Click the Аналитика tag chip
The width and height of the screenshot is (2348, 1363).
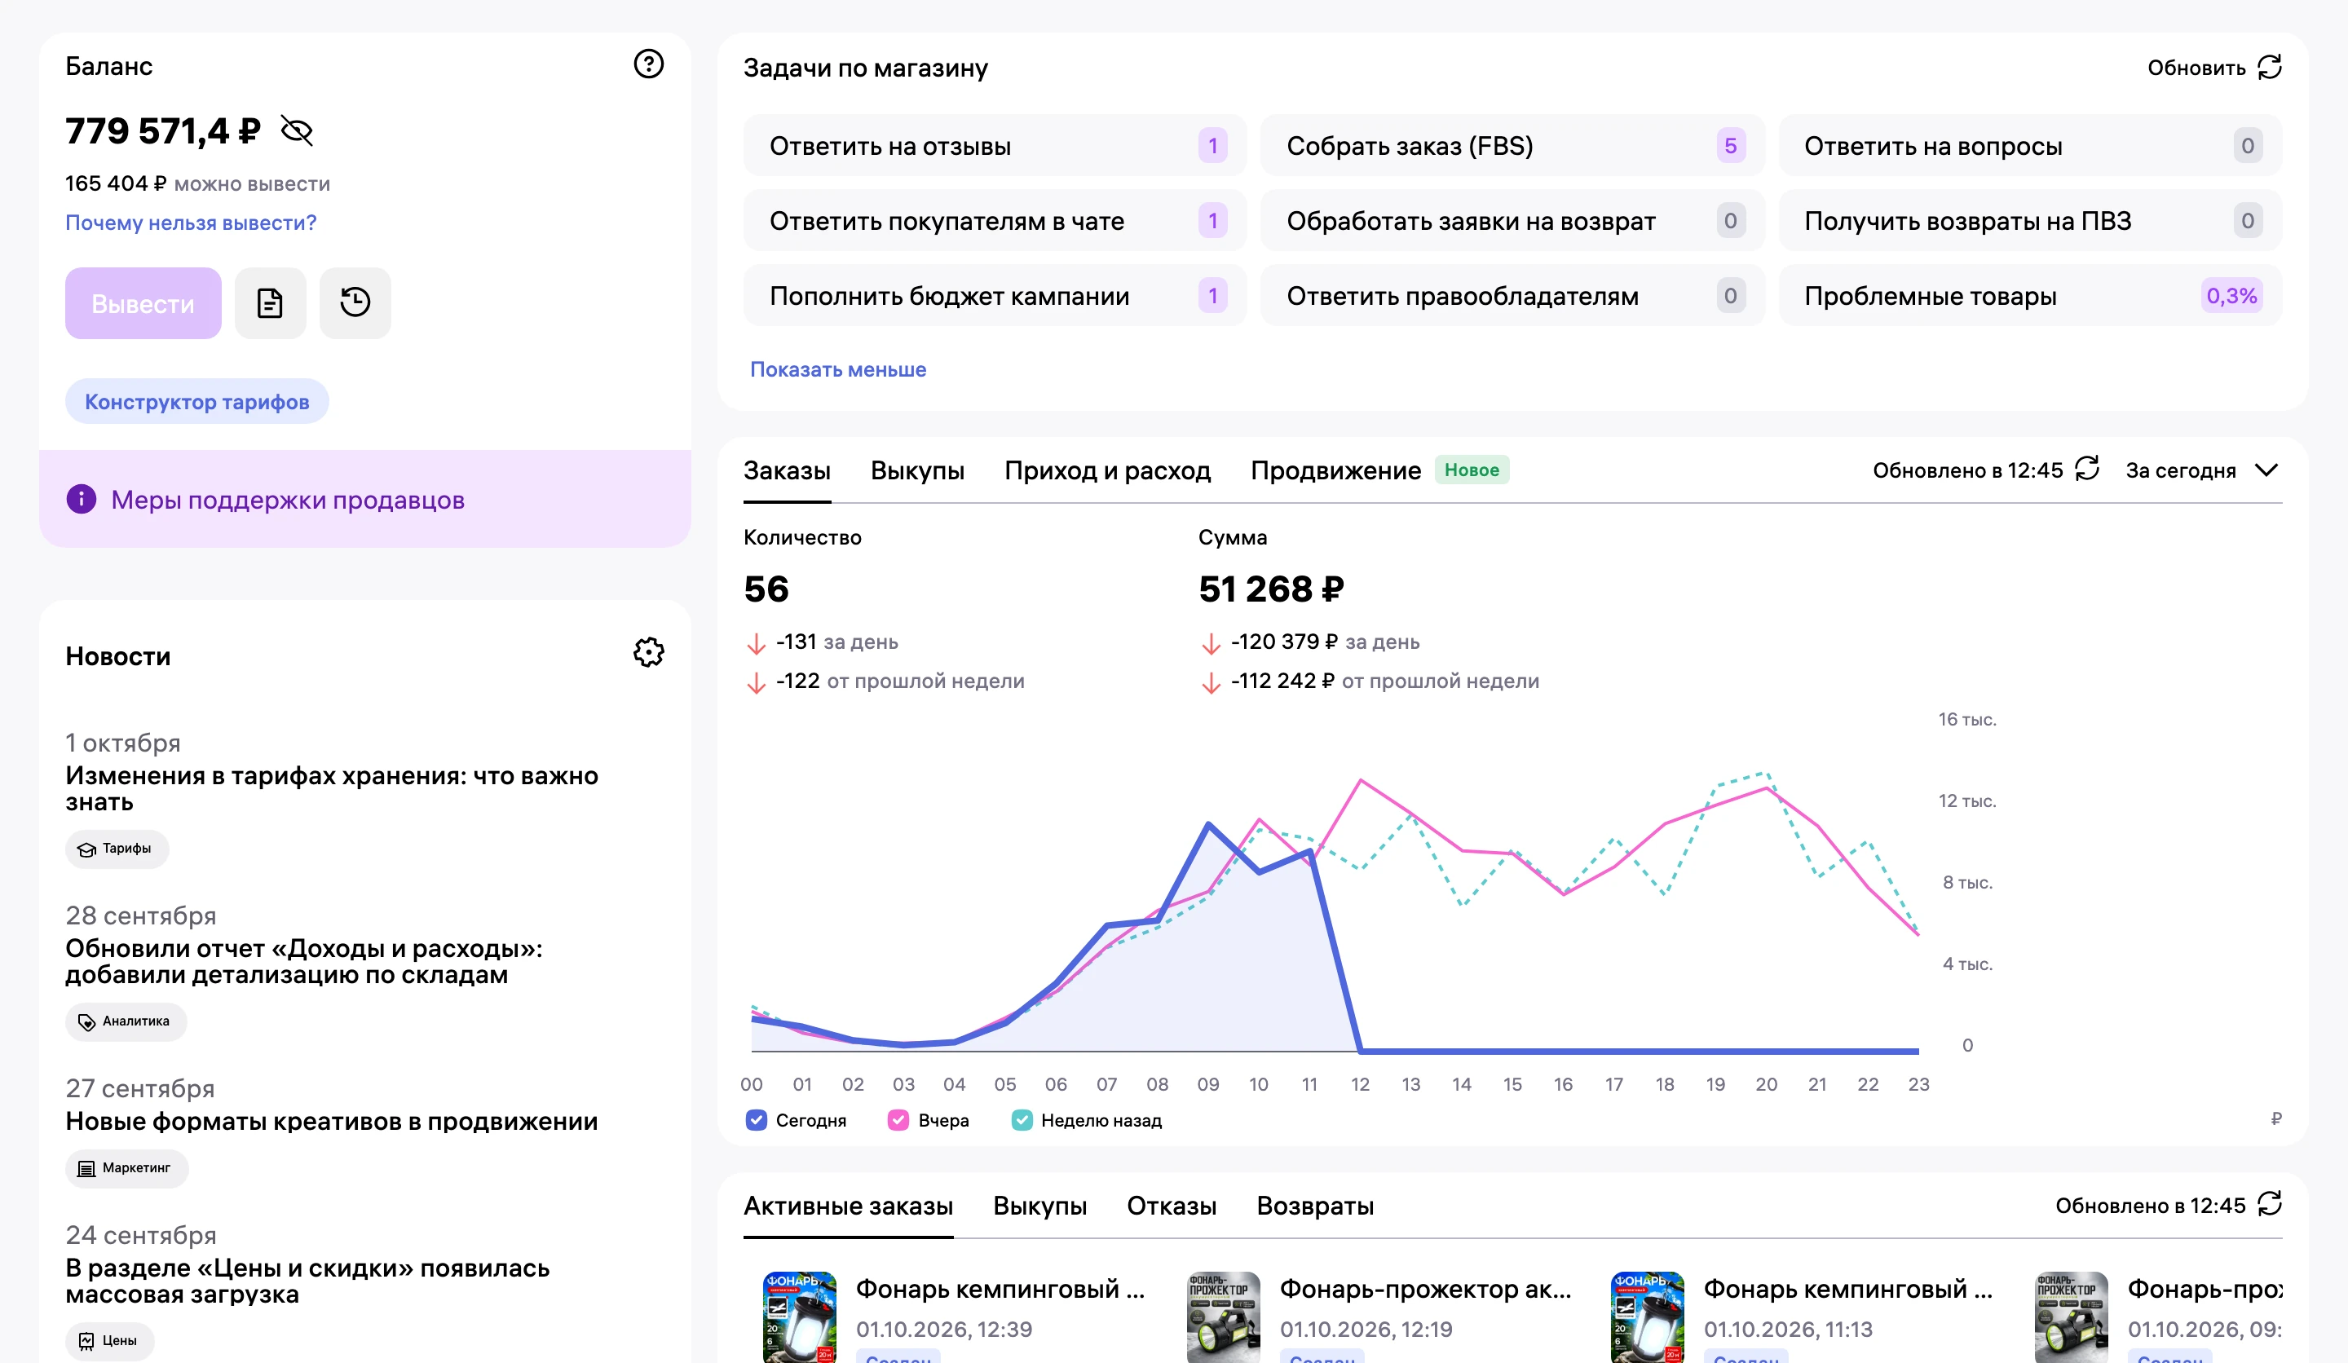(126, 1022)
